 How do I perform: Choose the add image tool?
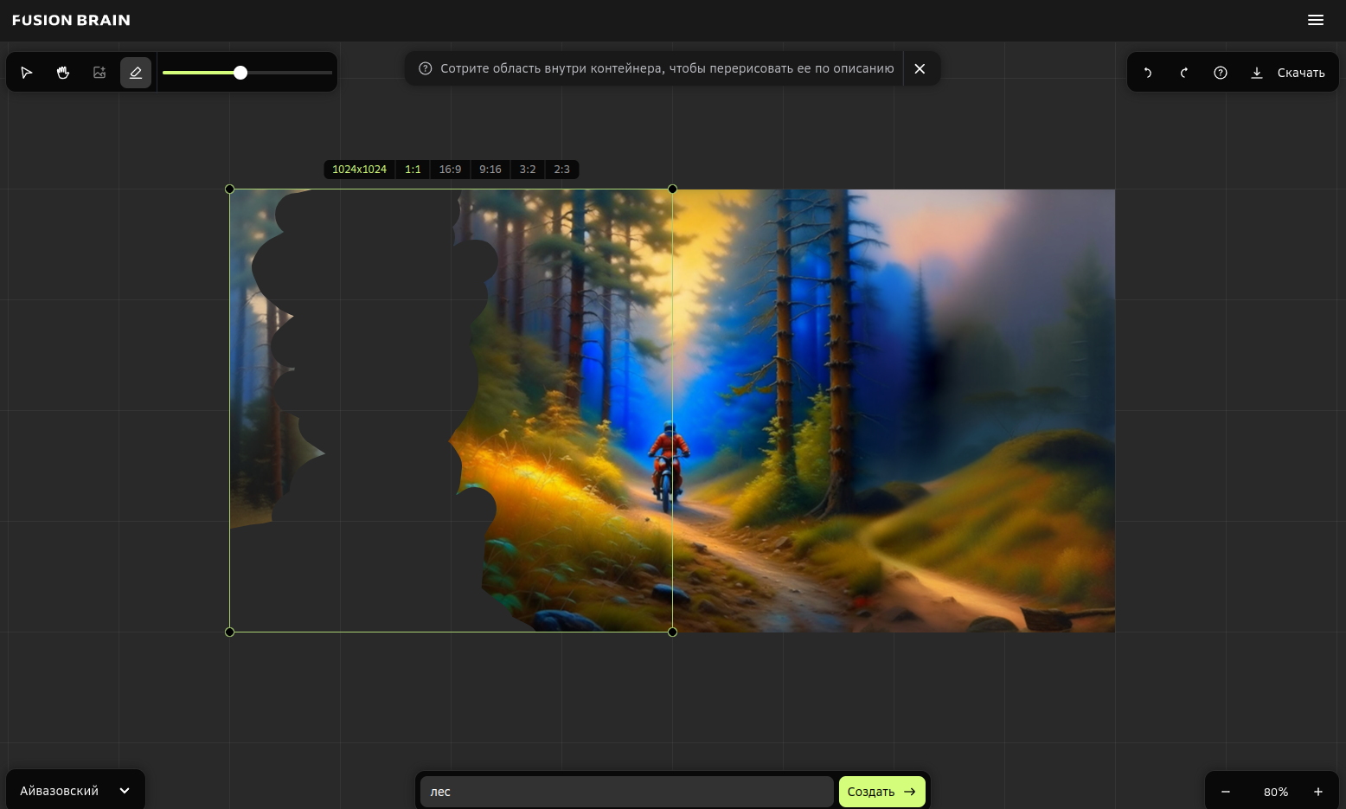coord(99,73)
